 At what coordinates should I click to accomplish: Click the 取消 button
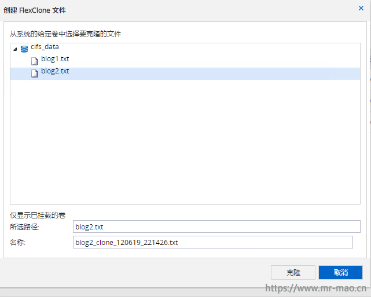(x=340, y=272)
